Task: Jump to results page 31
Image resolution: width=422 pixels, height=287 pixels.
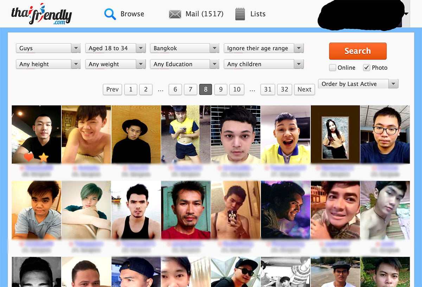Action: 268,89
